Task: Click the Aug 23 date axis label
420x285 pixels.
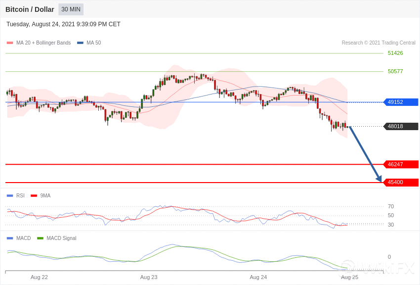Action: (149, 277)
